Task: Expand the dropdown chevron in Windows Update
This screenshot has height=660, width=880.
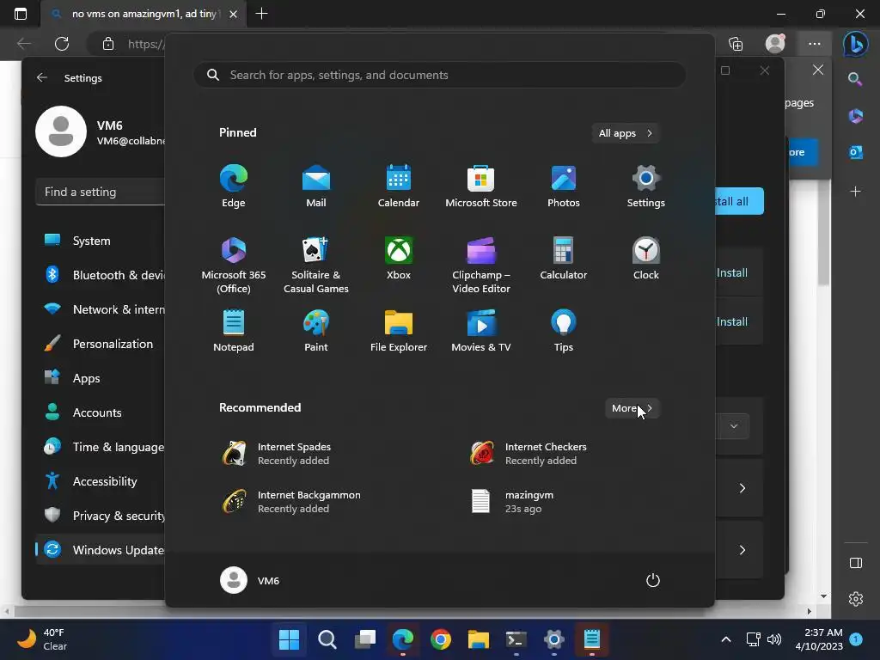Action: click(x=734, y=426)
